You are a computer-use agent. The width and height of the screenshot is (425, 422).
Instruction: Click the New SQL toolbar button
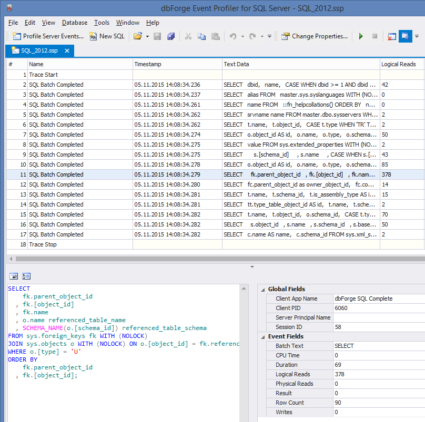tap(107, 36)
